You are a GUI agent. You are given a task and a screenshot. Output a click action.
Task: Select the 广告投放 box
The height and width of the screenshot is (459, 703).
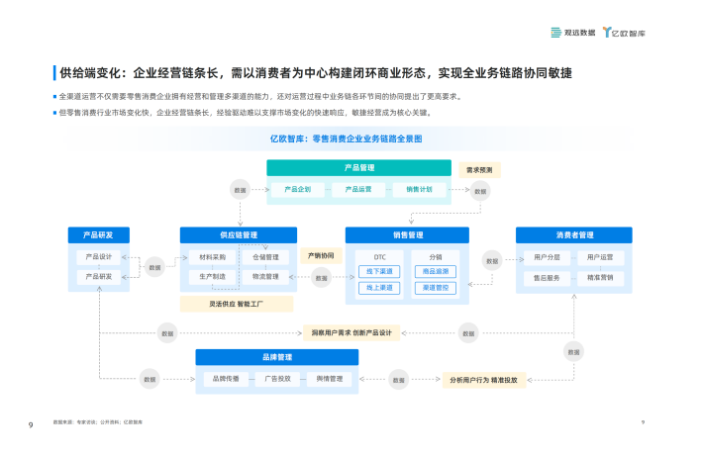(x=277, y=379)
